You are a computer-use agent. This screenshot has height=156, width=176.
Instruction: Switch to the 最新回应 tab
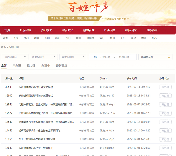(62, 65)
